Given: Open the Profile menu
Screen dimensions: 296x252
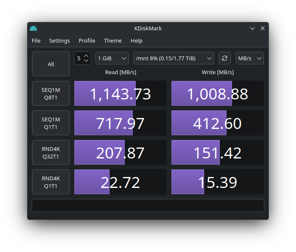Looking at the screenshot, I should 87,41.
